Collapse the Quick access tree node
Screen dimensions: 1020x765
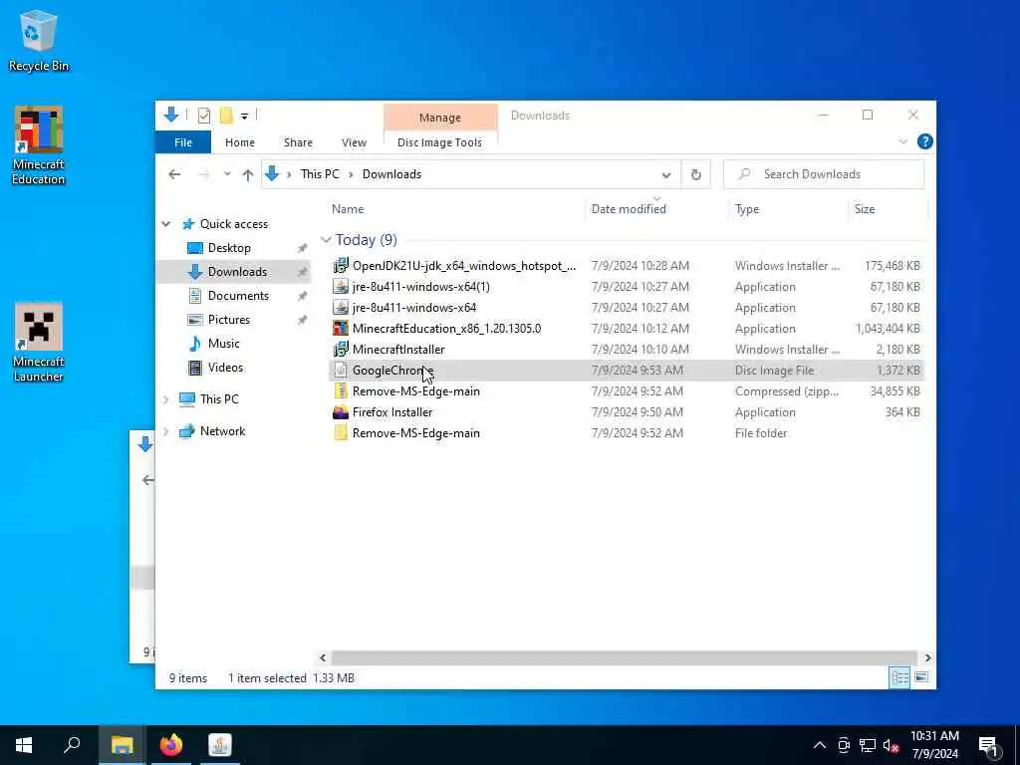tap(166, 224)
